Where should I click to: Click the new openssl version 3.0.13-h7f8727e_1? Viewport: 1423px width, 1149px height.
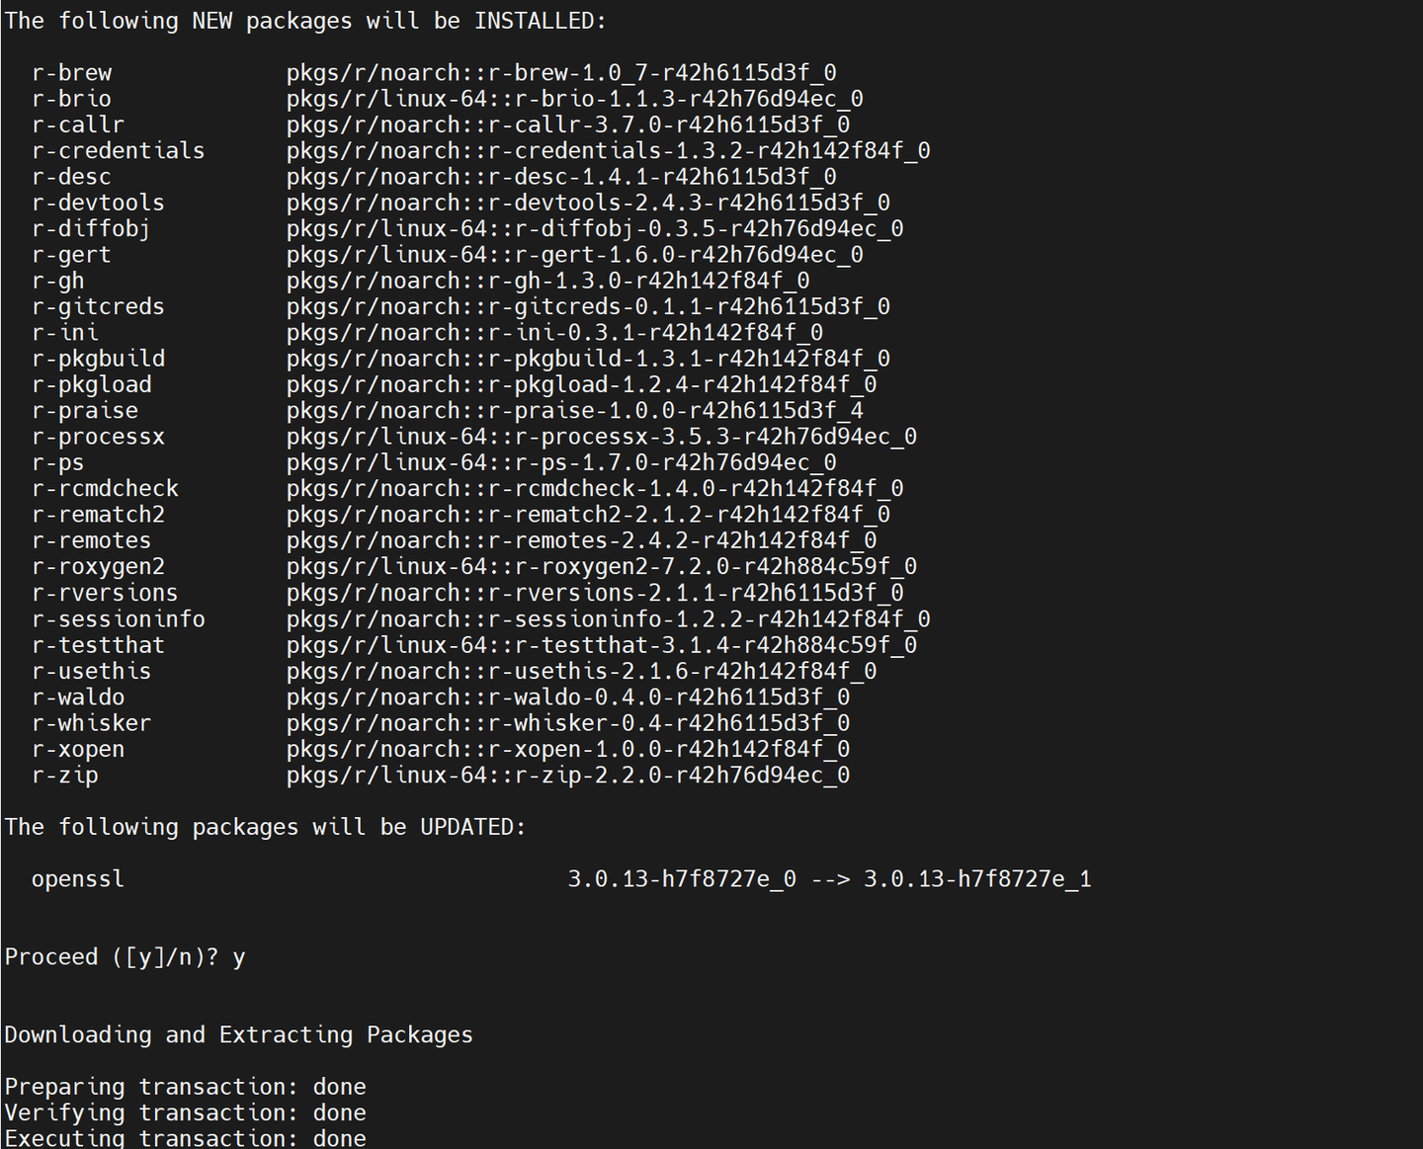tap(976, 879)
